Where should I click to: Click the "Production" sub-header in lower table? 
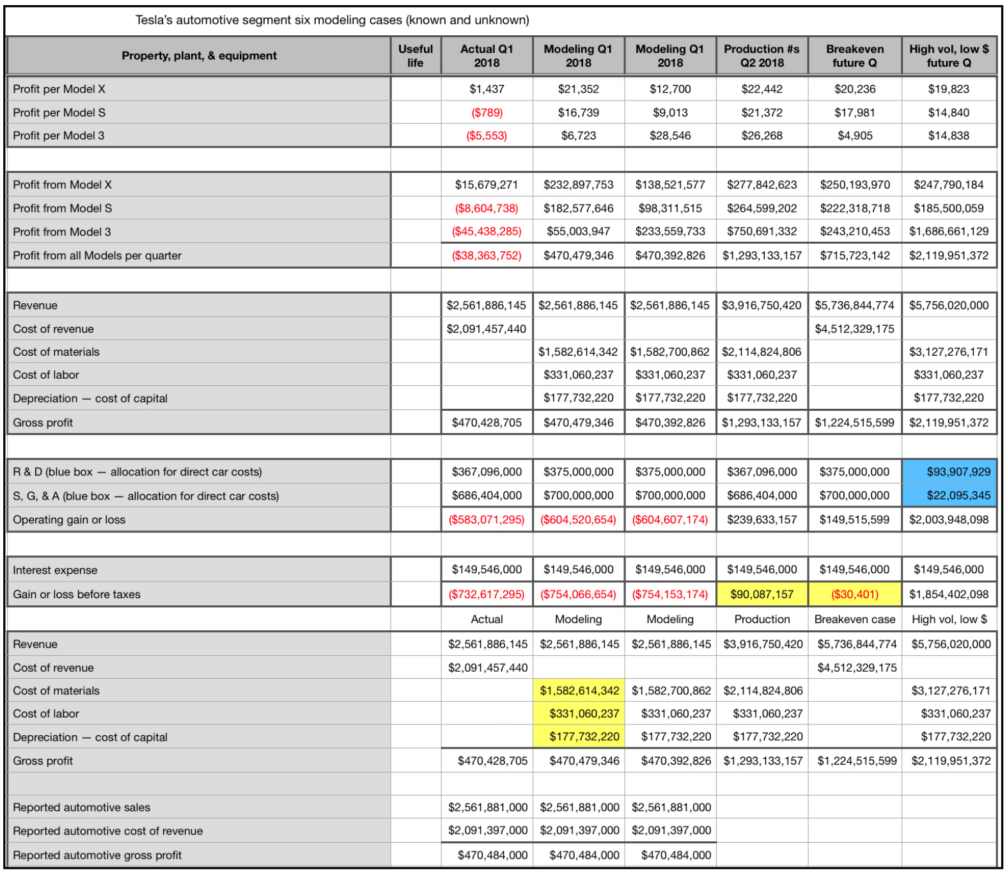761,619
